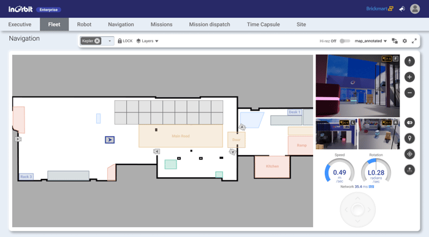Screen dimensions: 429x237
Task: Expand map to fullscreen with arrows icon
Action: [x=414, y=41]
